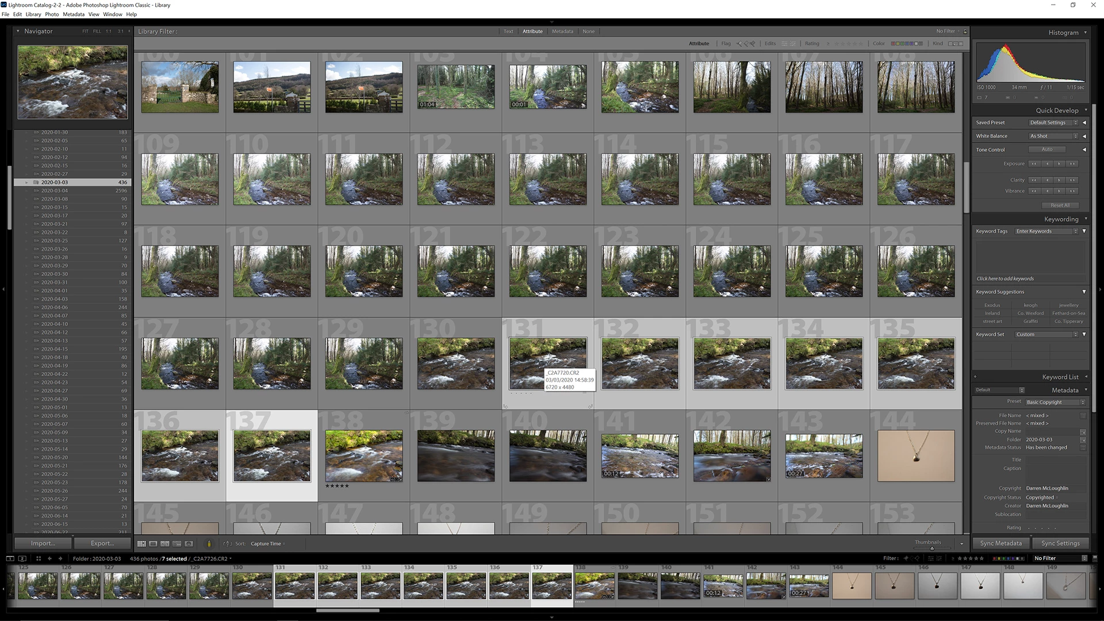Click the sort direction a-z icon
This screenshot has width=1104, height=621.
pos(227,543)
